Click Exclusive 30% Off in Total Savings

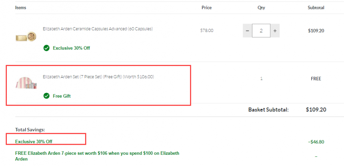coord(34,142)
